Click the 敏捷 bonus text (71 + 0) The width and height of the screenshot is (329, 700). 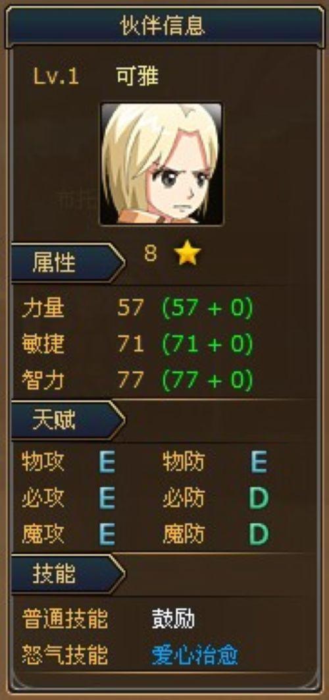(x=207, y=344)
